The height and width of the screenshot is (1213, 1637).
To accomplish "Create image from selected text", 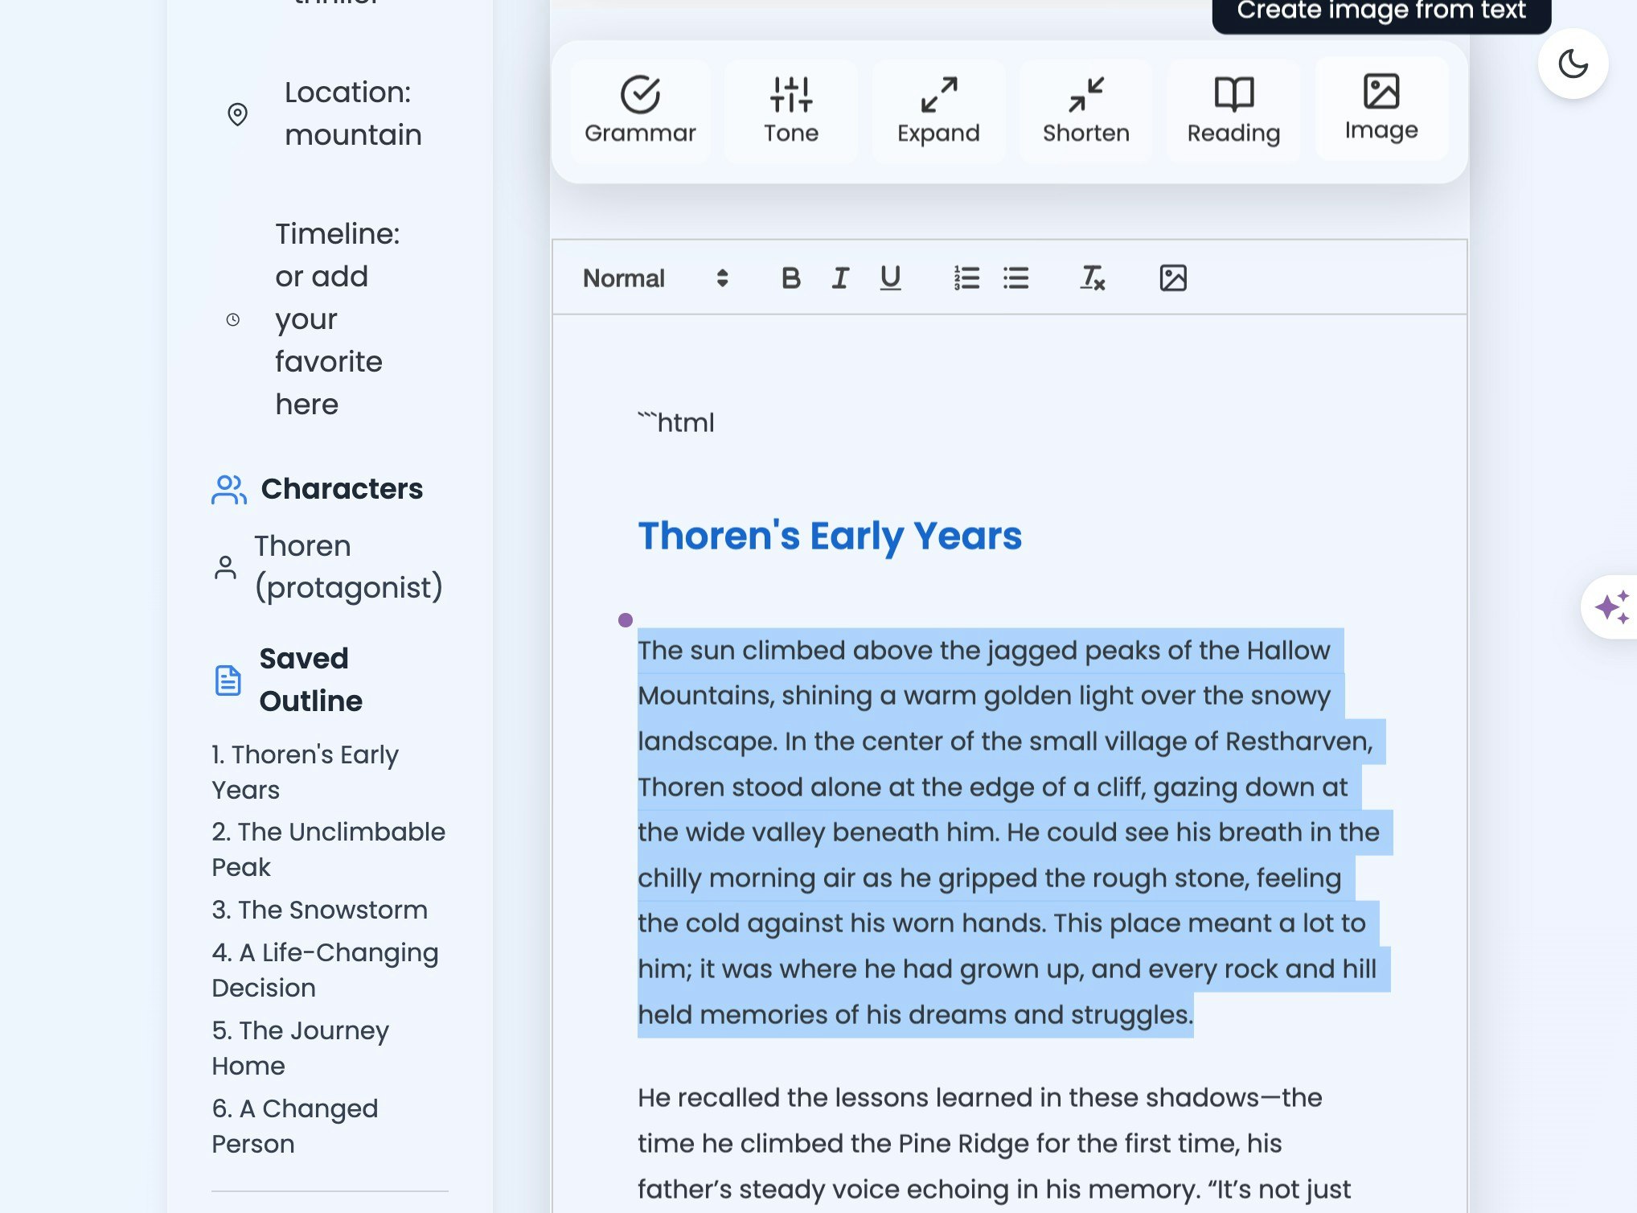I will pyautogui.click(x=1381, y=109).
